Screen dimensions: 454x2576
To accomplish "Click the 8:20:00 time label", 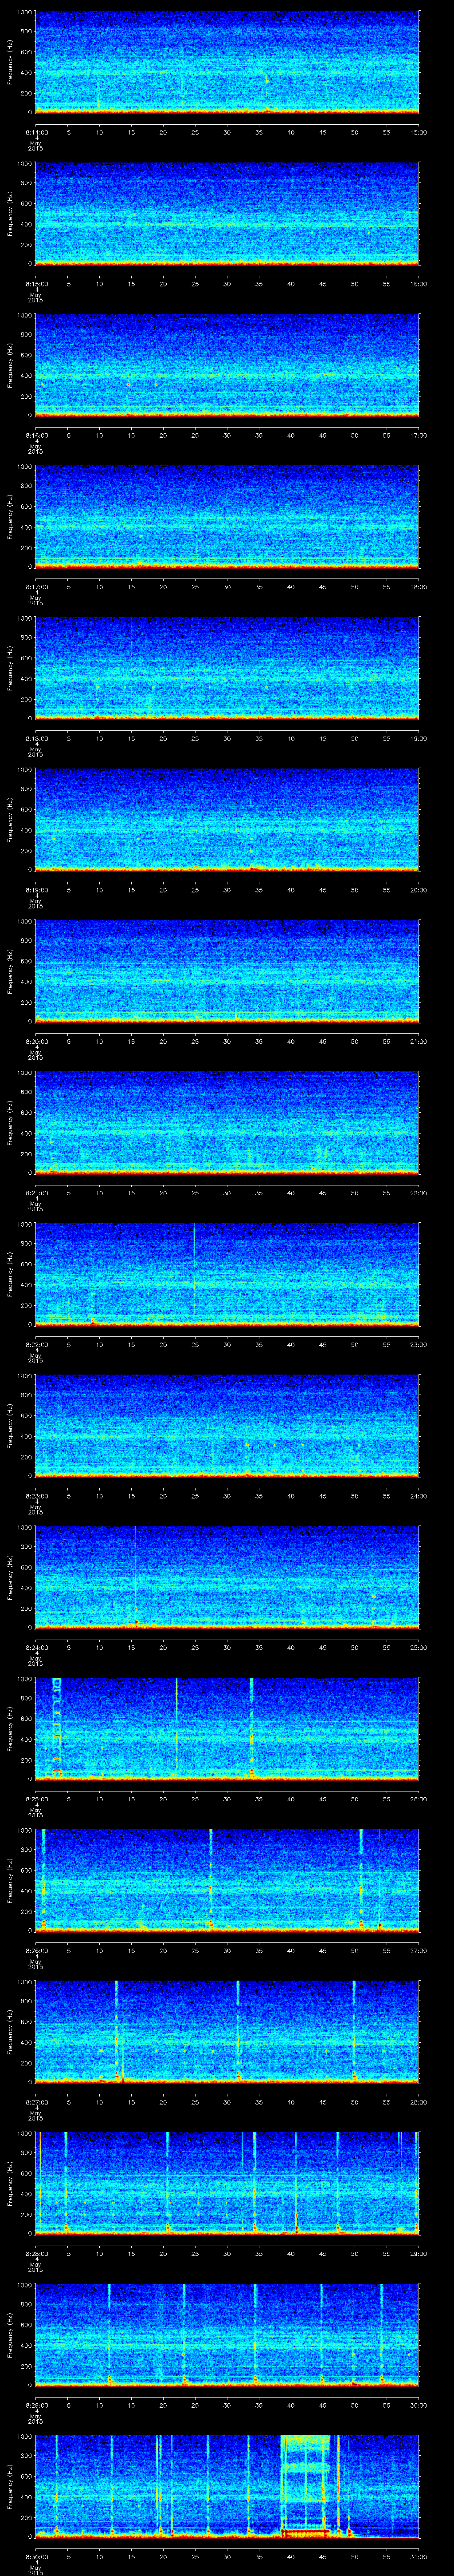I will pyautogui.click(x=35, y=1041).
